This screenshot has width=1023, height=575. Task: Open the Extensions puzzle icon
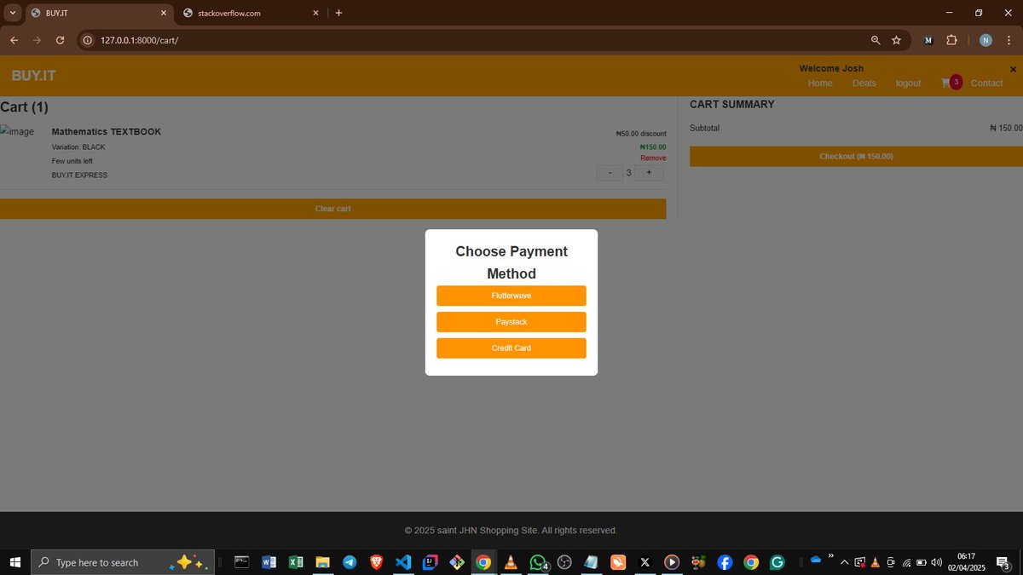[x=952, y=40]
